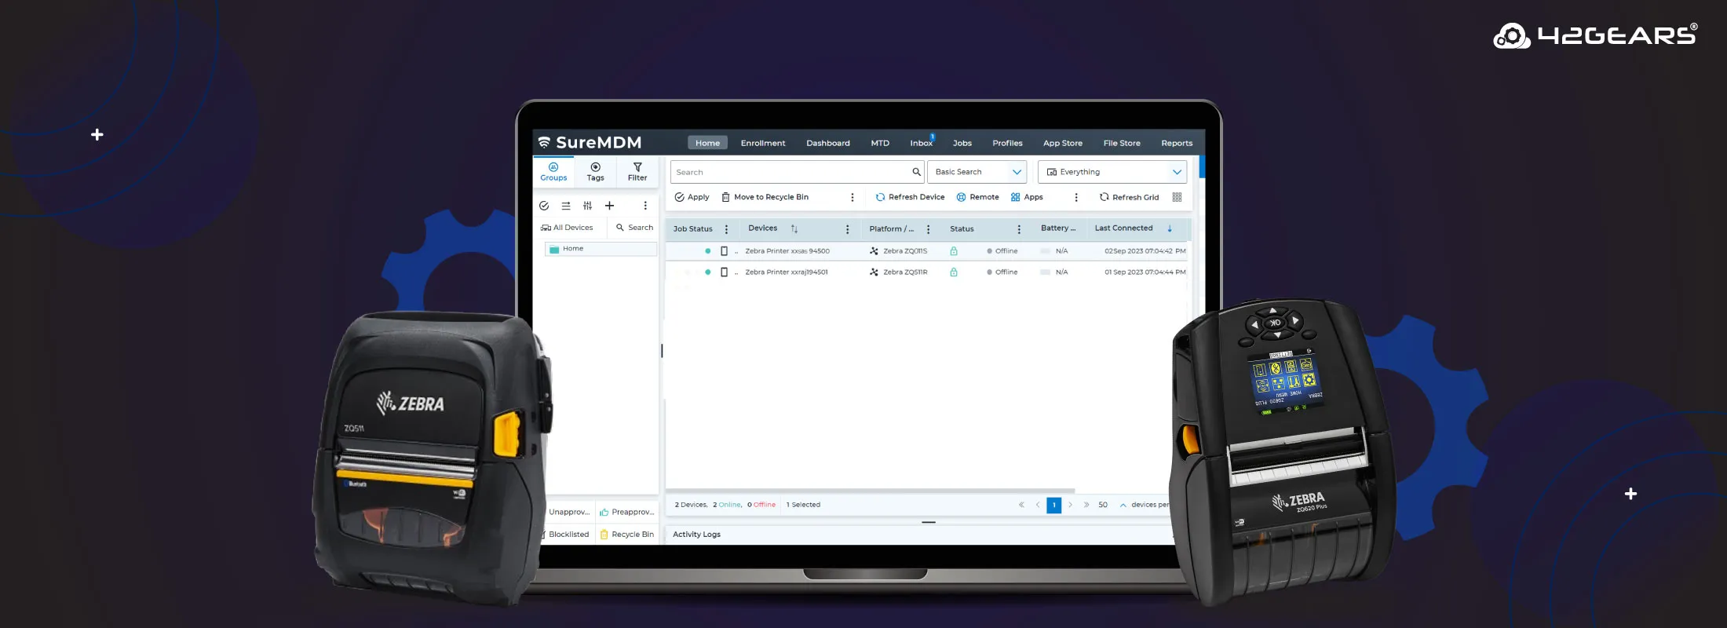1727x628 pixels.
Task: Click the 02Sep 2023 07:04:42 PM timestamp
Action: point(1145,251)
